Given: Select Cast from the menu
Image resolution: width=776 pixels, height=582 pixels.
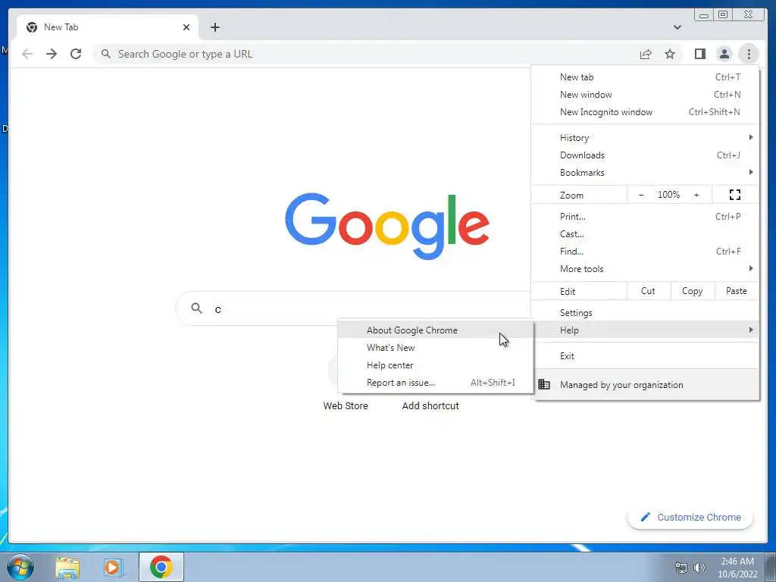Looking at the screenshot, I should point(645,233).
